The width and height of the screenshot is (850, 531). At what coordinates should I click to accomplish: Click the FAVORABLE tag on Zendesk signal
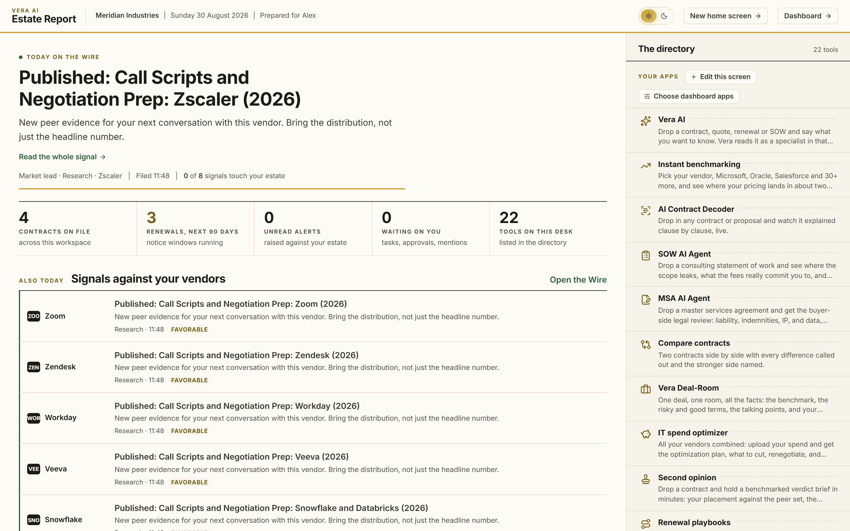[x=189, y=380]
